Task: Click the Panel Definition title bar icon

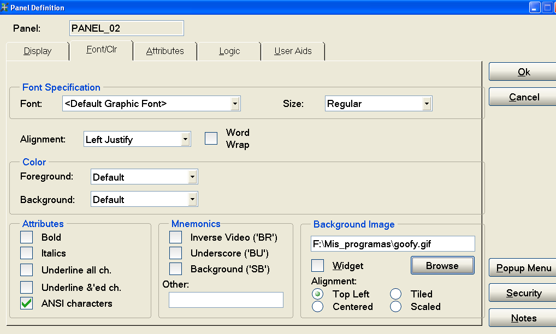Action: (5, 8)
